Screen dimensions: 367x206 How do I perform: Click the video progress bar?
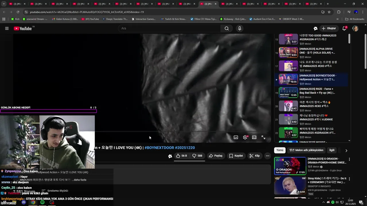coord(142,132)
